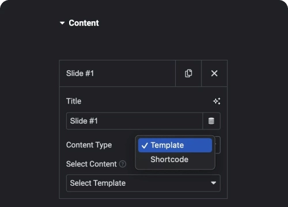The image size is (288, 207).
Task: Show help tooltip beside Select Content
Action: tap(123, 164)
